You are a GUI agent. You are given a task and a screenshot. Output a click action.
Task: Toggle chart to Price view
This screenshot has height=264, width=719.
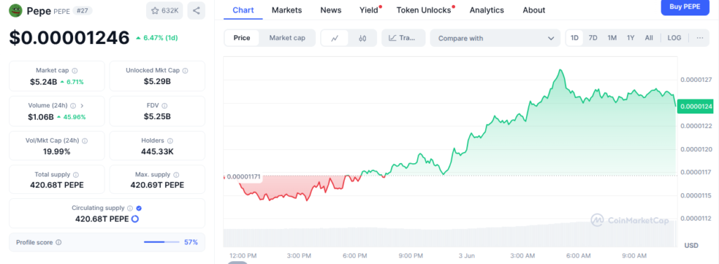pos(242,38)
